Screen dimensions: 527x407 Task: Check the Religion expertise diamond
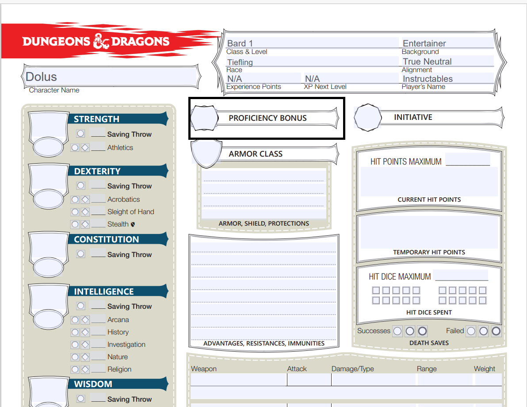pyautogui.click(x=85, y=369)
